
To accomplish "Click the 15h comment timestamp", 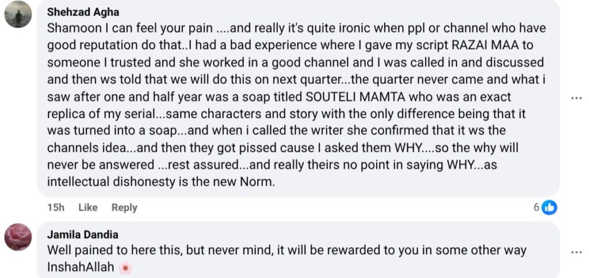I will [x=55, y=207].
